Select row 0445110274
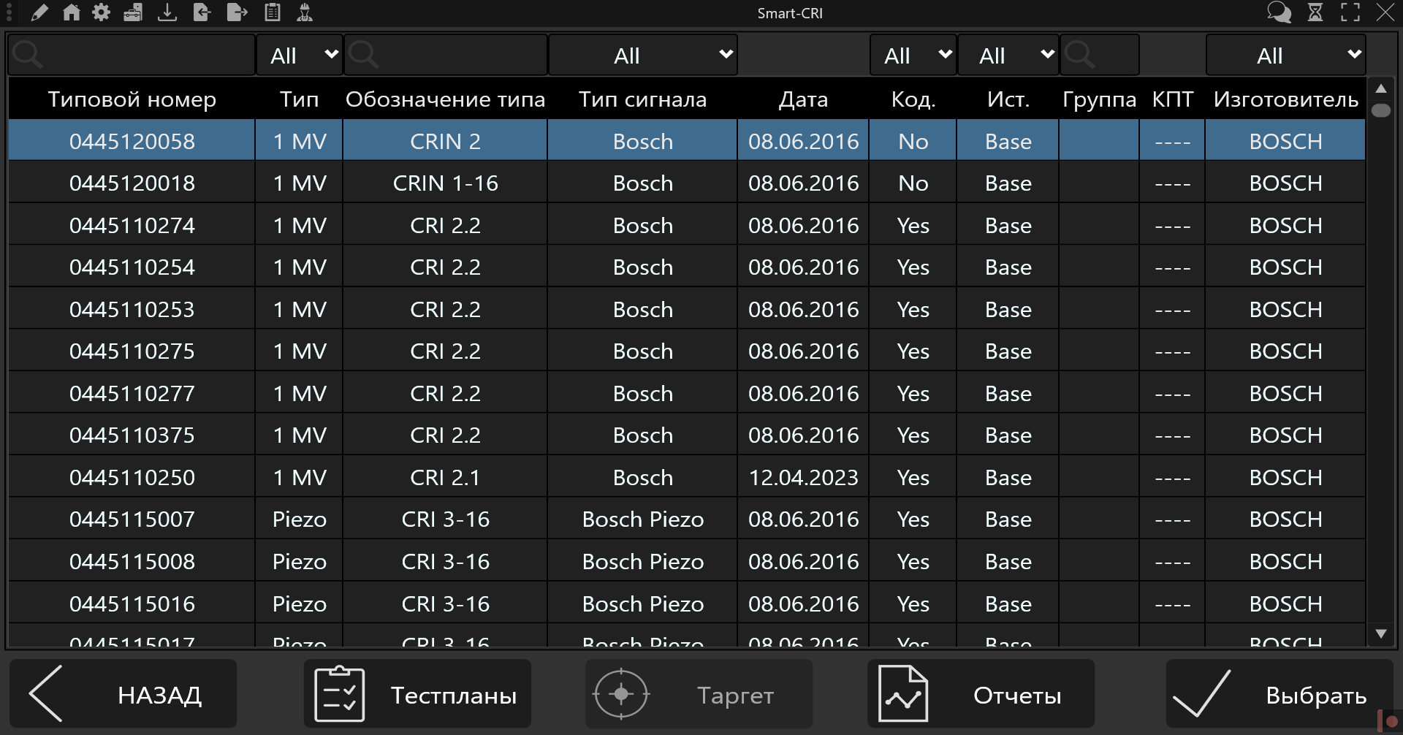The height and width of the screenshot is (735, 1403). coord(687,225)
